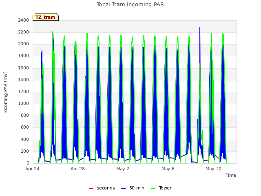Click the 2400 y-axis tick label

24,20
